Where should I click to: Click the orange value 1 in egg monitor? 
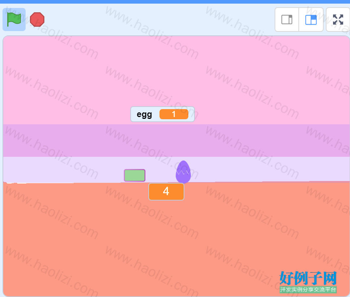pyautogui.click(x=174, y=114)
